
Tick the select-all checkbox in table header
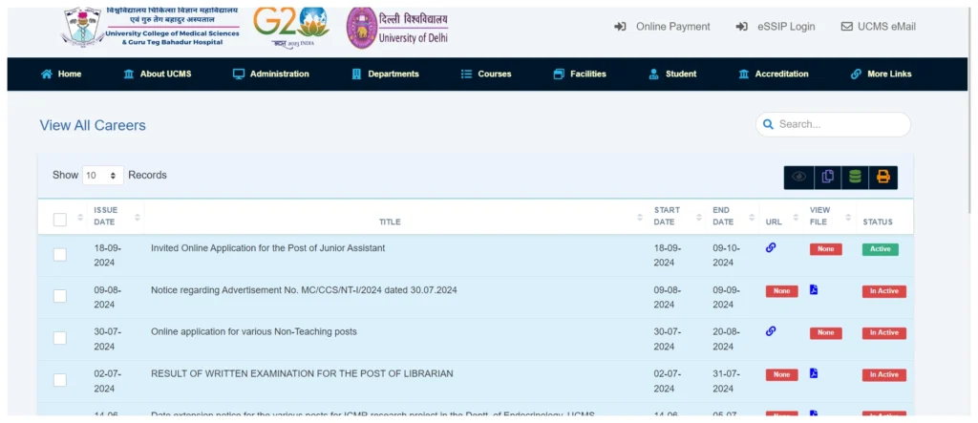pos(60,220)
